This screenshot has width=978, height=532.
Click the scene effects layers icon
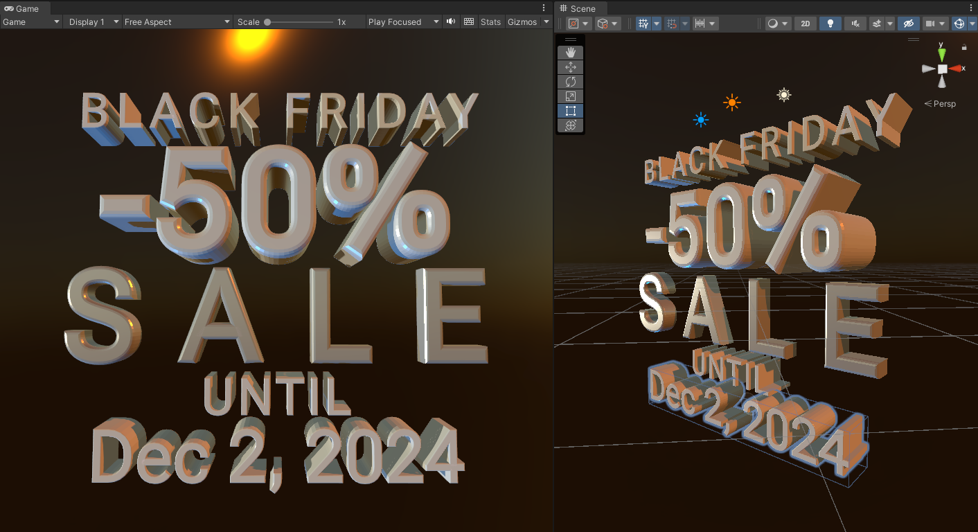877,24
